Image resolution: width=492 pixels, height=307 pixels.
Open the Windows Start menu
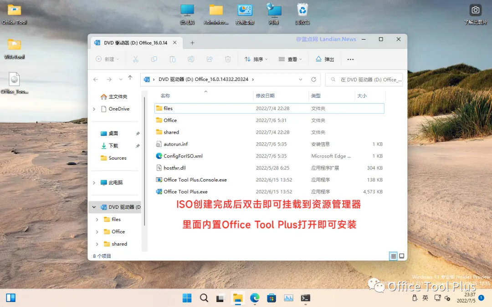tap(187, 298)
